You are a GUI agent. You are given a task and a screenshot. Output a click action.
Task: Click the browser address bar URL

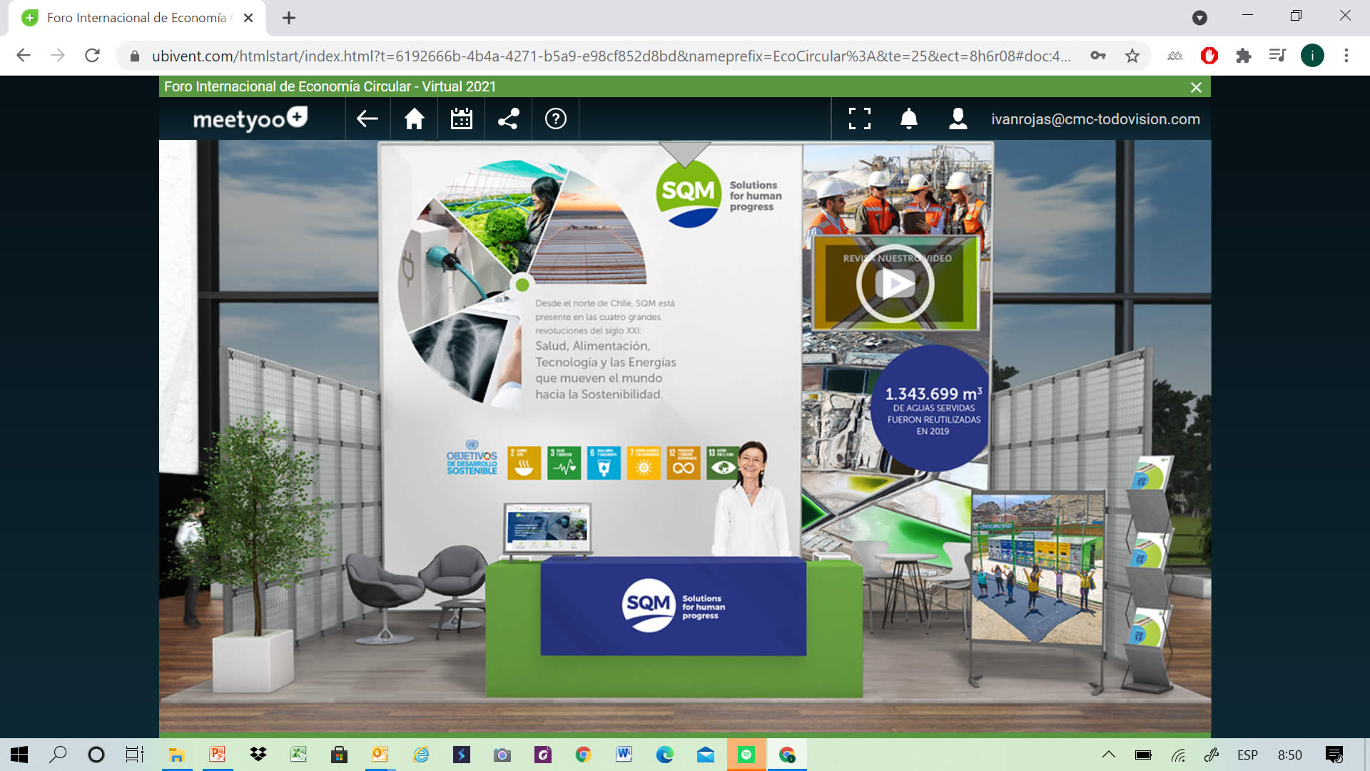[611, 56]
